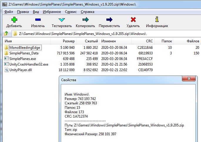Click the SimplePlanes_Data folder icon
201x142 pixels.
[x=6, y=53]
